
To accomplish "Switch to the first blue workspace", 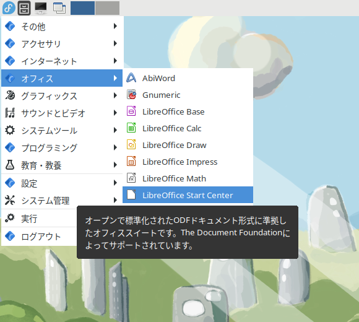I will click(x=82, y=8).
